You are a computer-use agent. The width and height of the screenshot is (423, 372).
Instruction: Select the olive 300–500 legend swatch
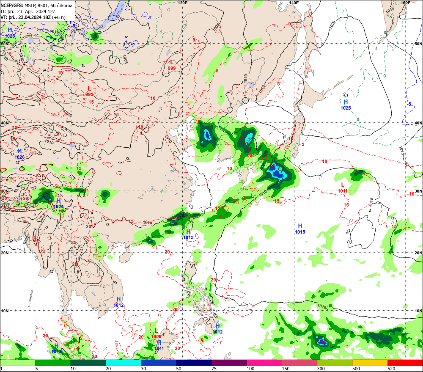[x=335, y=363]
